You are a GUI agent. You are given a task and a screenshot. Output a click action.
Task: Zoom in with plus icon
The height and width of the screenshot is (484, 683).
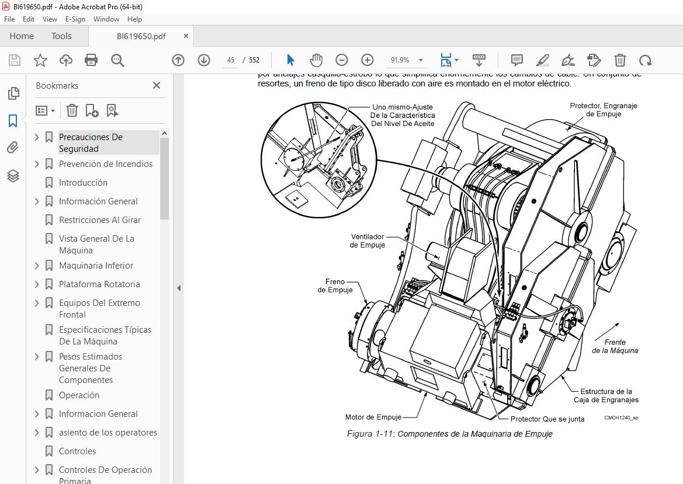pyautogui.click(x=367, y=60)
